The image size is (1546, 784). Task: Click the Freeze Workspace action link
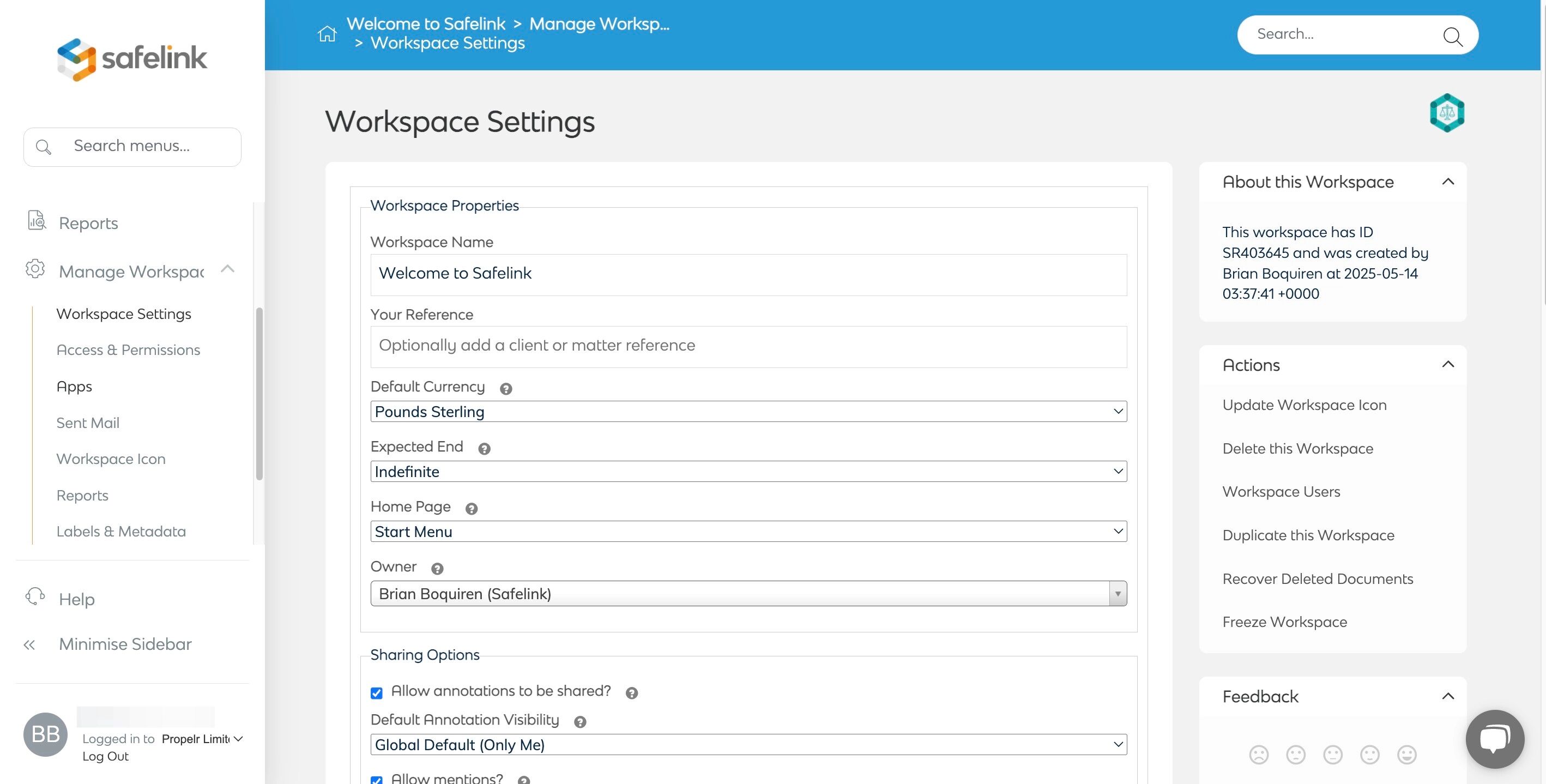coord(1284,622)
